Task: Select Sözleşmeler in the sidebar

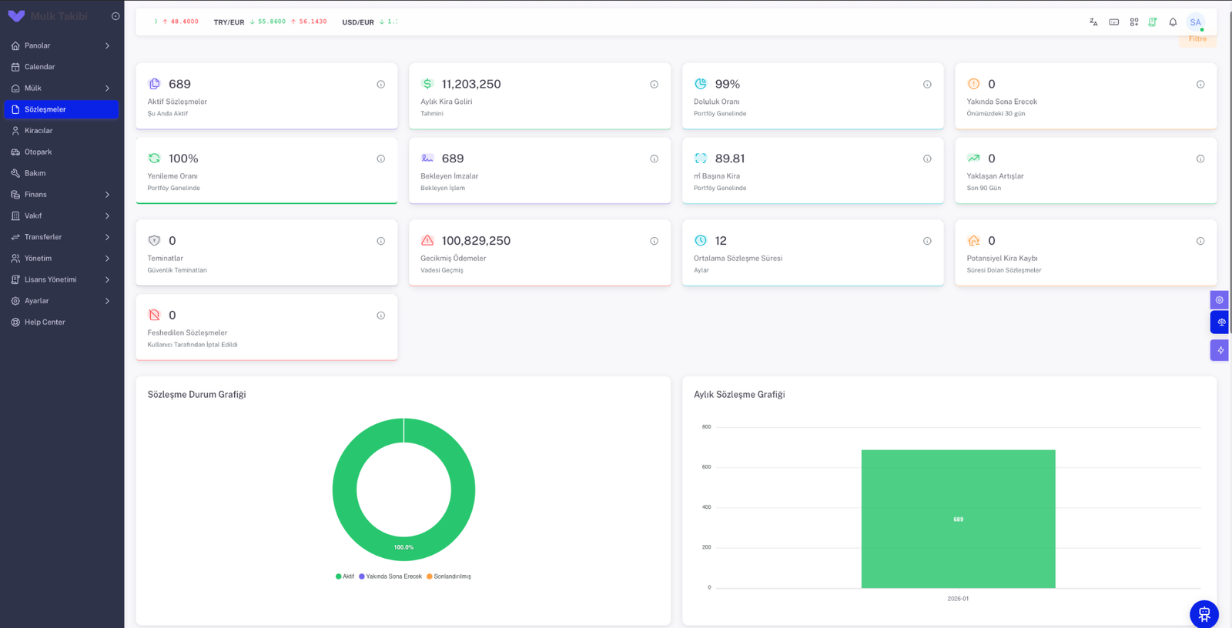Action: point(62,109)
